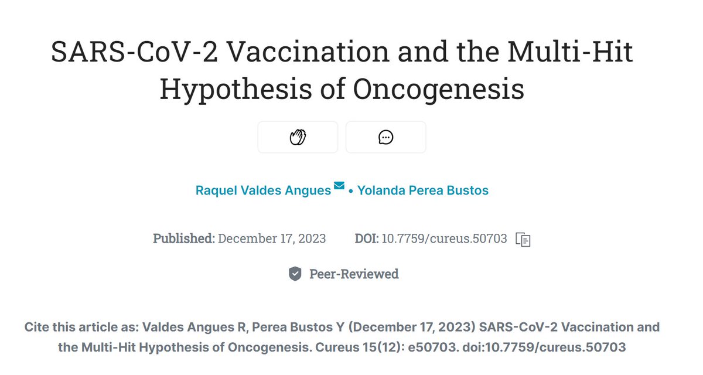
Task: Click the article title's first line
Action: tap(342, 53)
